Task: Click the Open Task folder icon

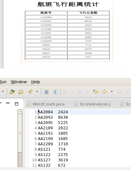Action: pyautogui.click(x=21, y=92)
